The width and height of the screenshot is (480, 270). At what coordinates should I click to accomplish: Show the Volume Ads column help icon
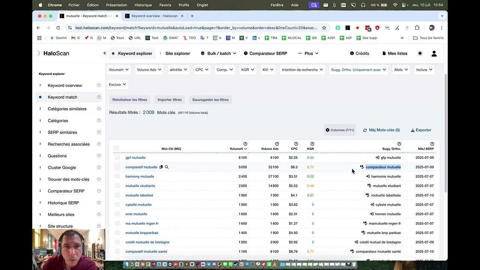(x=277, y=144)
